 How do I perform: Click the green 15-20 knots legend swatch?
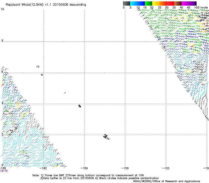(x=149, y=3)
